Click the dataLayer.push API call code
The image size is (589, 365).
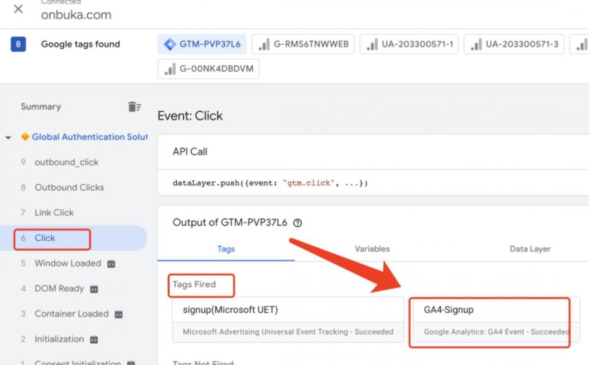[x=270, y=183]
